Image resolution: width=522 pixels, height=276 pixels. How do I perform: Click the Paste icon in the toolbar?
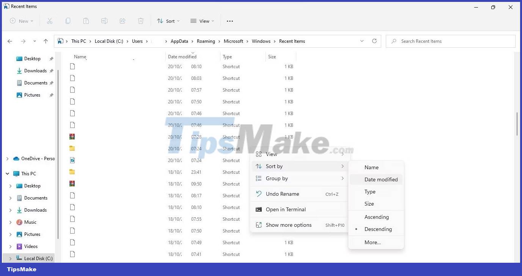(86, 21)
